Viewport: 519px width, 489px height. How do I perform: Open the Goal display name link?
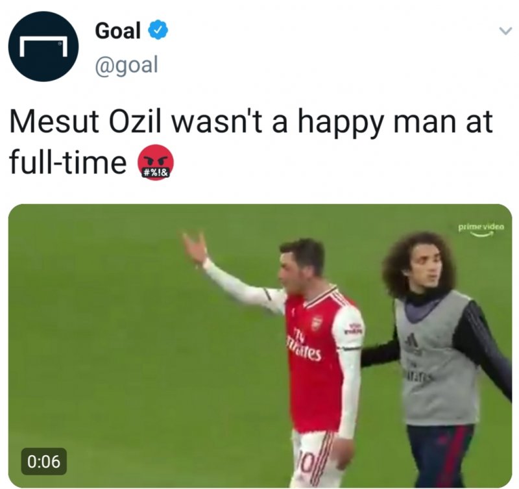point(118,30)
